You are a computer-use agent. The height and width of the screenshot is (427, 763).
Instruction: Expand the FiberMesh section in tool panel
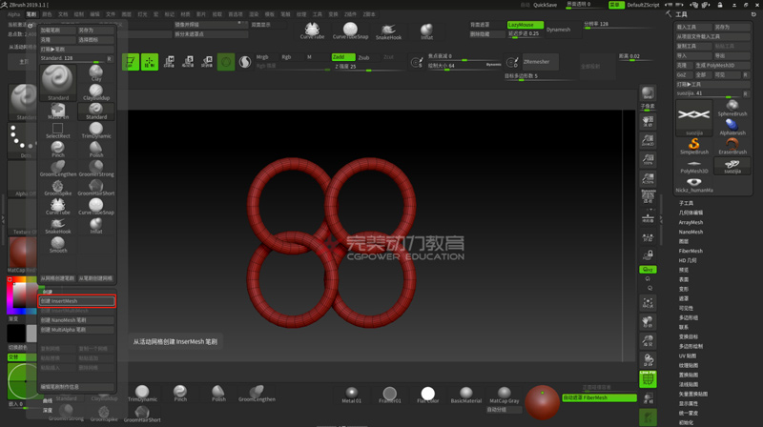(691, 251)
